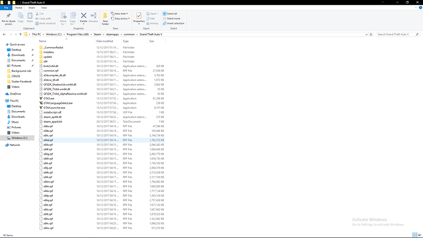Select Quick access in navigation pane
Screen dimensions: 423x238
17,45
